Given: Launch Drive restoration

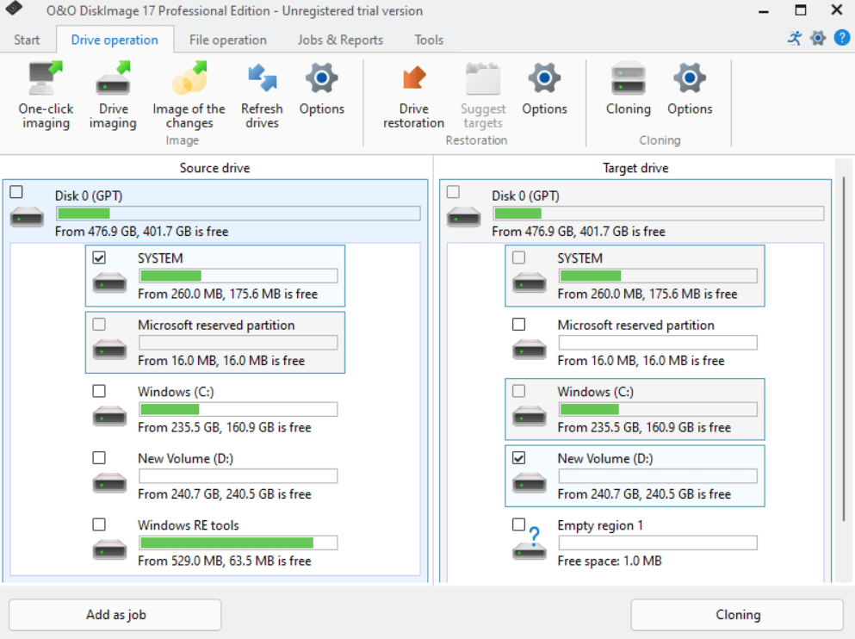Looking at the screenshot, I should pos(414,96).
